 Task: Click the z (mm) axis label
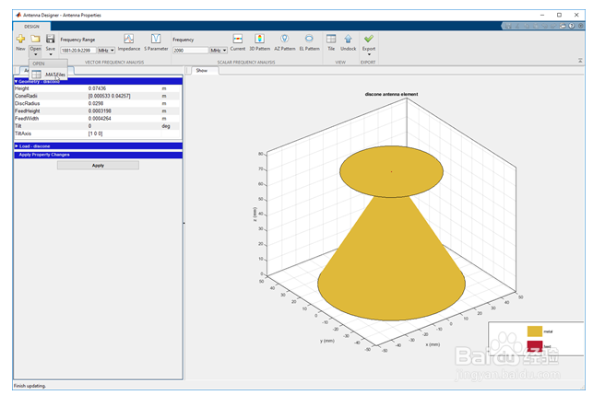pos(255,215)
